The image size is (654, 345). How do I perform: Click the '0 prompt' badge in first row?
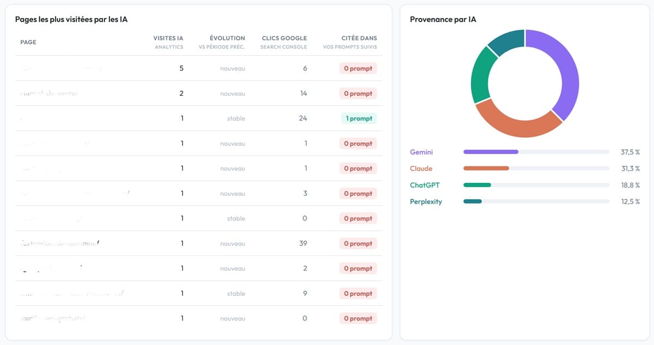[358, 69]
